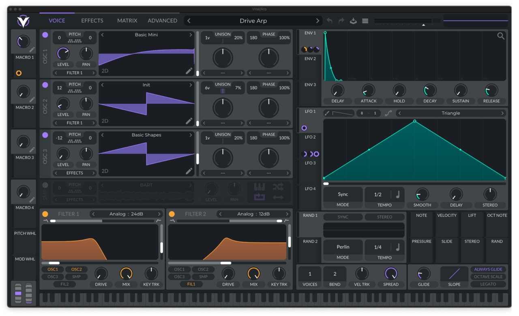Image resolution: width=519 pixels, height=316 pixels.
Task: Click the LEGATO button
Action: (x=488, y=284)
